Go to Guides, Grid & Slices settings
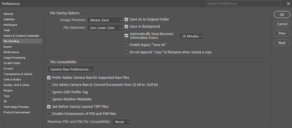Screen dimensions: 292x128 (16, 85)
